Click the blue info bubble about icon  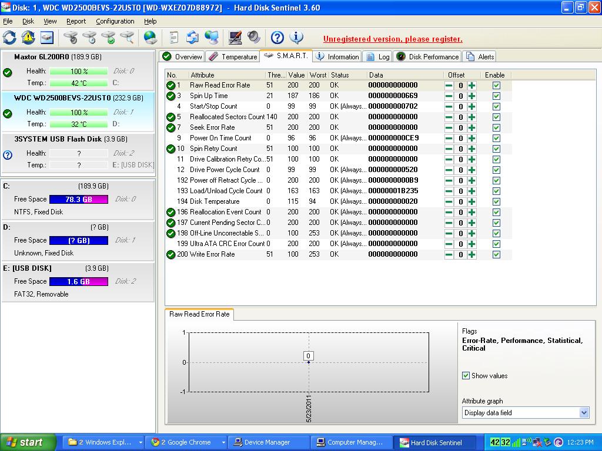coord(296,38)
